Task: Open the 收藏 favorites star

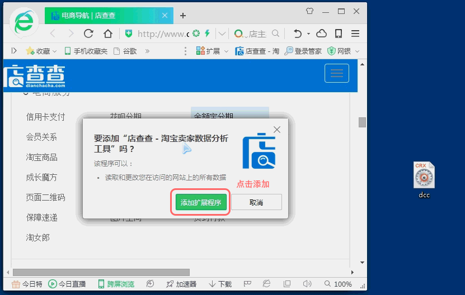Action: (37, 51)
